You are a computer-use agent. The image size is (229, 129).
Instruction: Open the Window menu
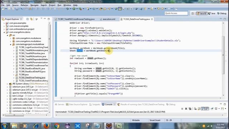point(67,5)
